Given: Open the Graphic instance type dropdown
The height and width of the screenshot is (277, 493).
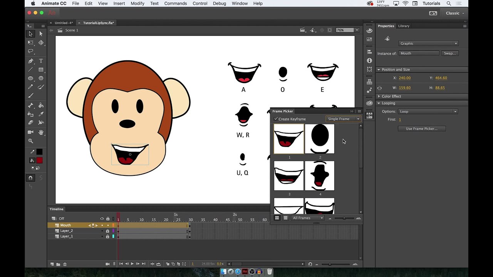Looking at the screenshot, I should click(429, 43).
